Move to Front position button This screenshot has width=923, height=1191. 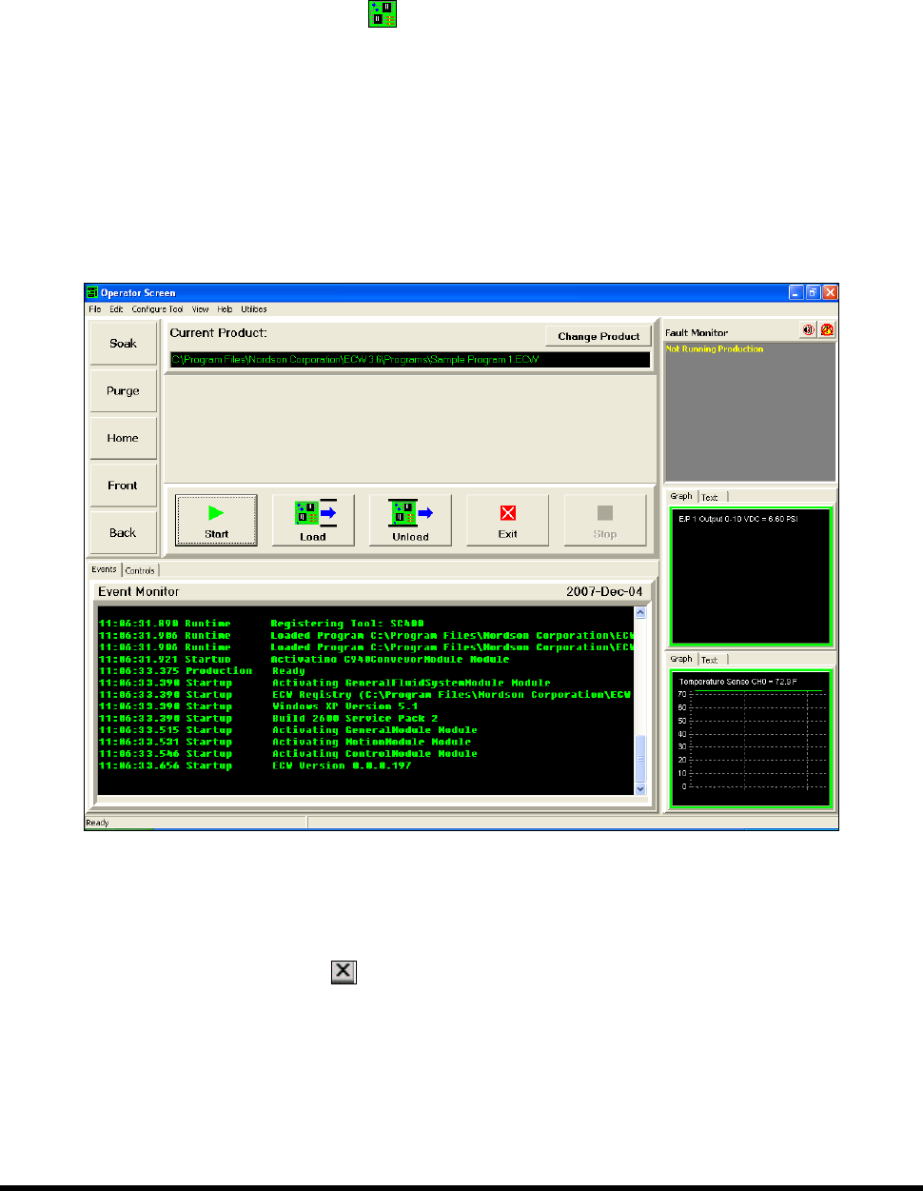point(123,486)
